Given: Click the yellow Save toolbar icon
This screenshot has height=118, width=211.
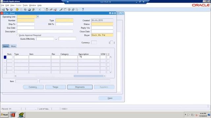Looking at the screenshot, I should (x=17, y=10).
